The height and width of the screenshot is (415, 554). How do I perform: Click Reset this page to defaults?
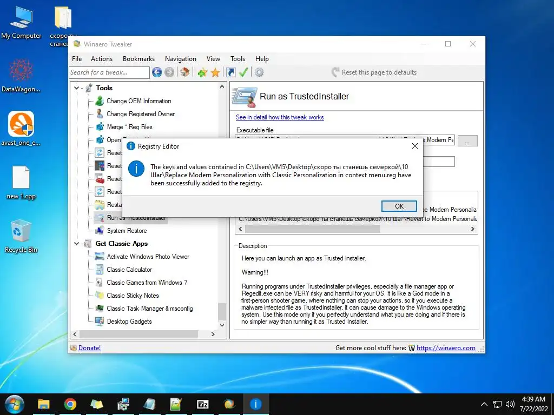(x=374, y=72)
